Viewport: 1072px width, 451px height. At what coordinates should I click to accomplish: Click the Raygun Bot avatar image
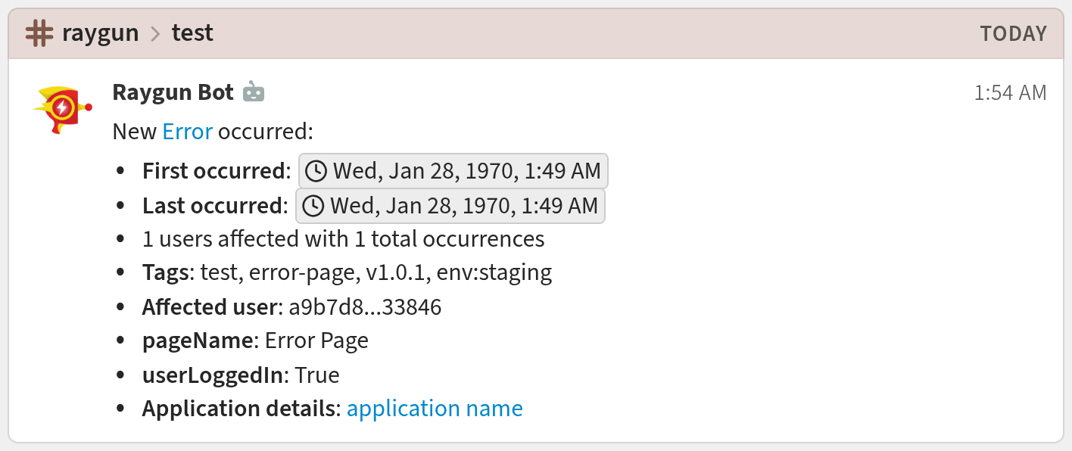click(x=62, y=110)
